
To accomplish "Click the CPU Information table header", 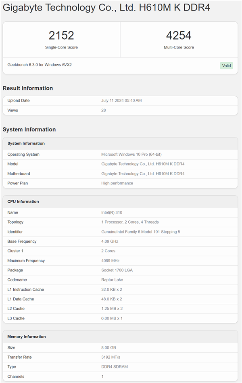I will [23, 201].
